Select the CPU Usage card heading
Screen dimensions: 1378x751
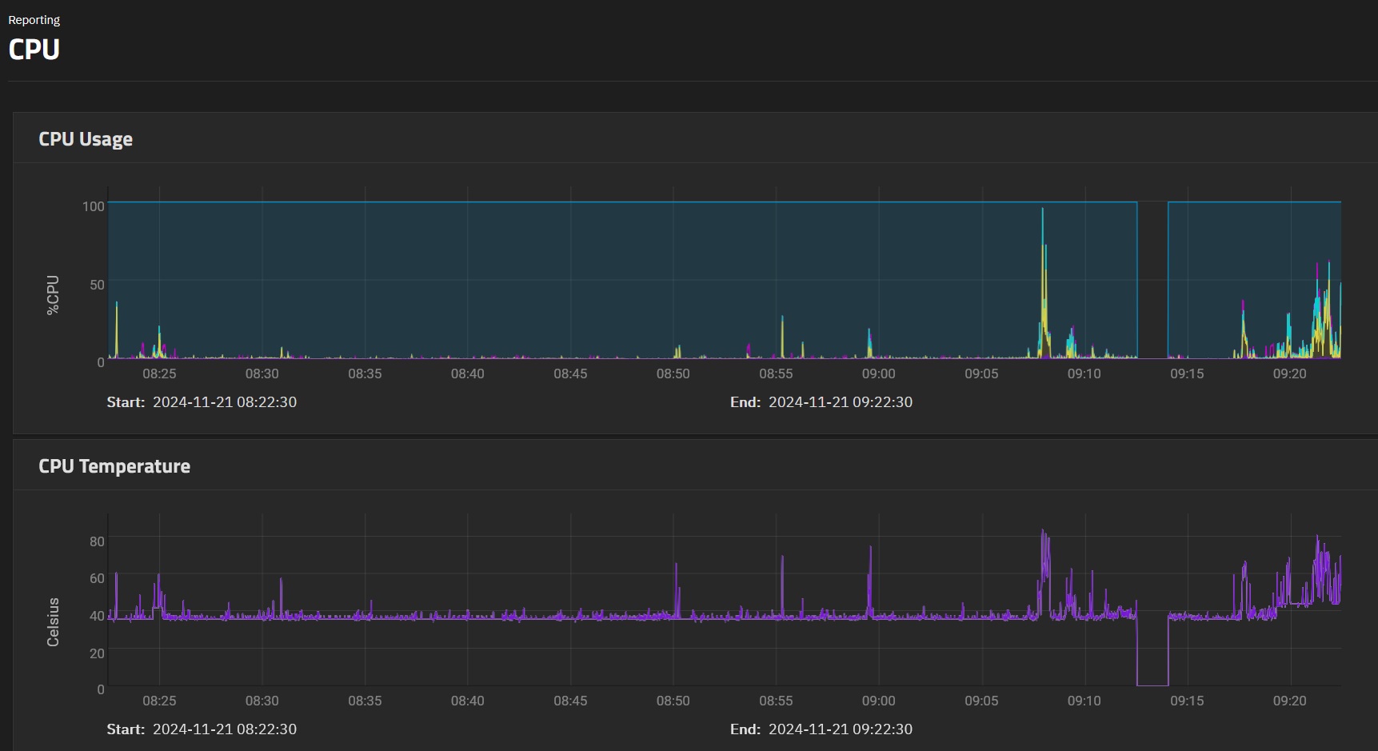tap(86, 139)
